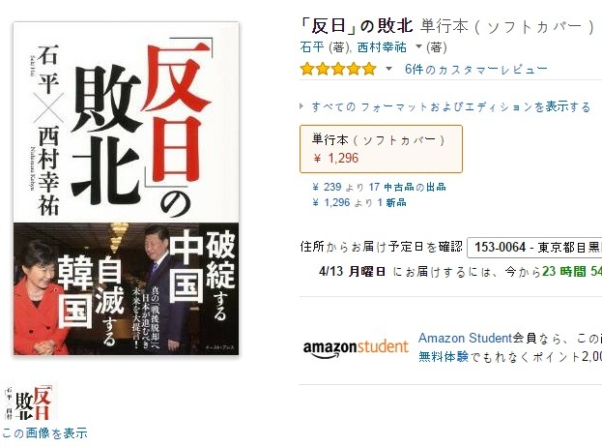Select the small book cover thumbnail

point(28,402)
